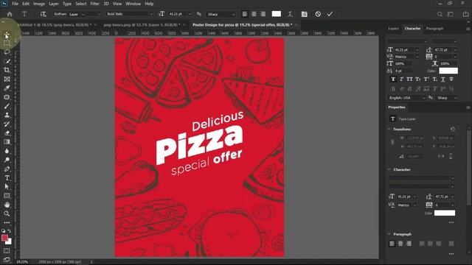Select the Rectangular Marquee tool
472x265 pixels.
tap(7, 44)
